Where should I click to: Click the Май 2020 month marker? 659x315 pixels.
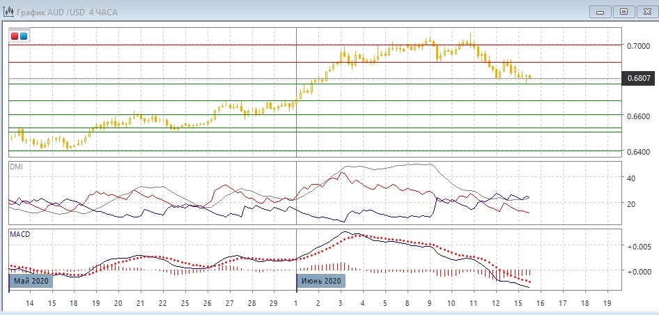[x=31, y=281]
